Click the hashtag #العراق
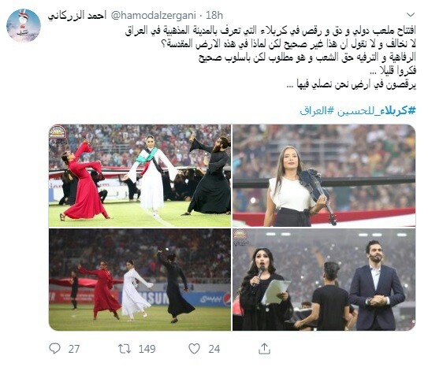This screenshot has width=428, height=367. pyautogui.click(x=317, y=111)
